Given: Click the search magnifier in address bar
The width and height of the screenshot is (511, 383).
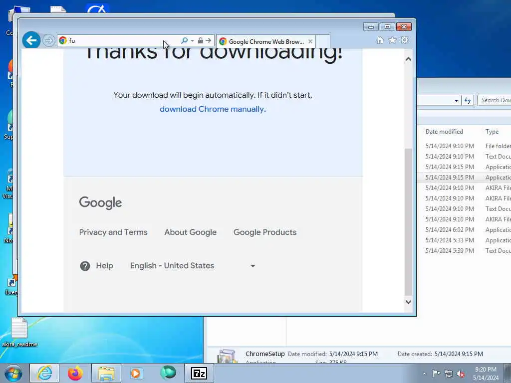Looking at the screenshot, I should point(184,40).
